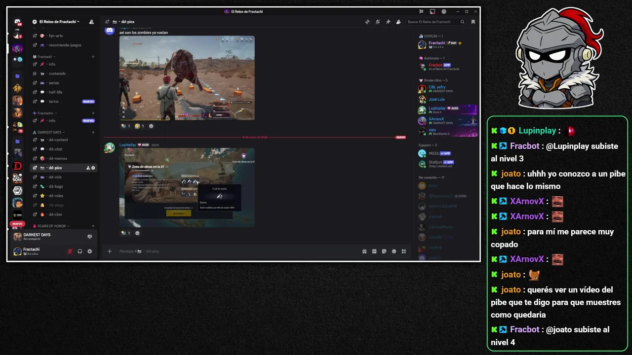Collapse the Fractachi channel category
Viewport: 632px width, 355px height.
(45, 57)
